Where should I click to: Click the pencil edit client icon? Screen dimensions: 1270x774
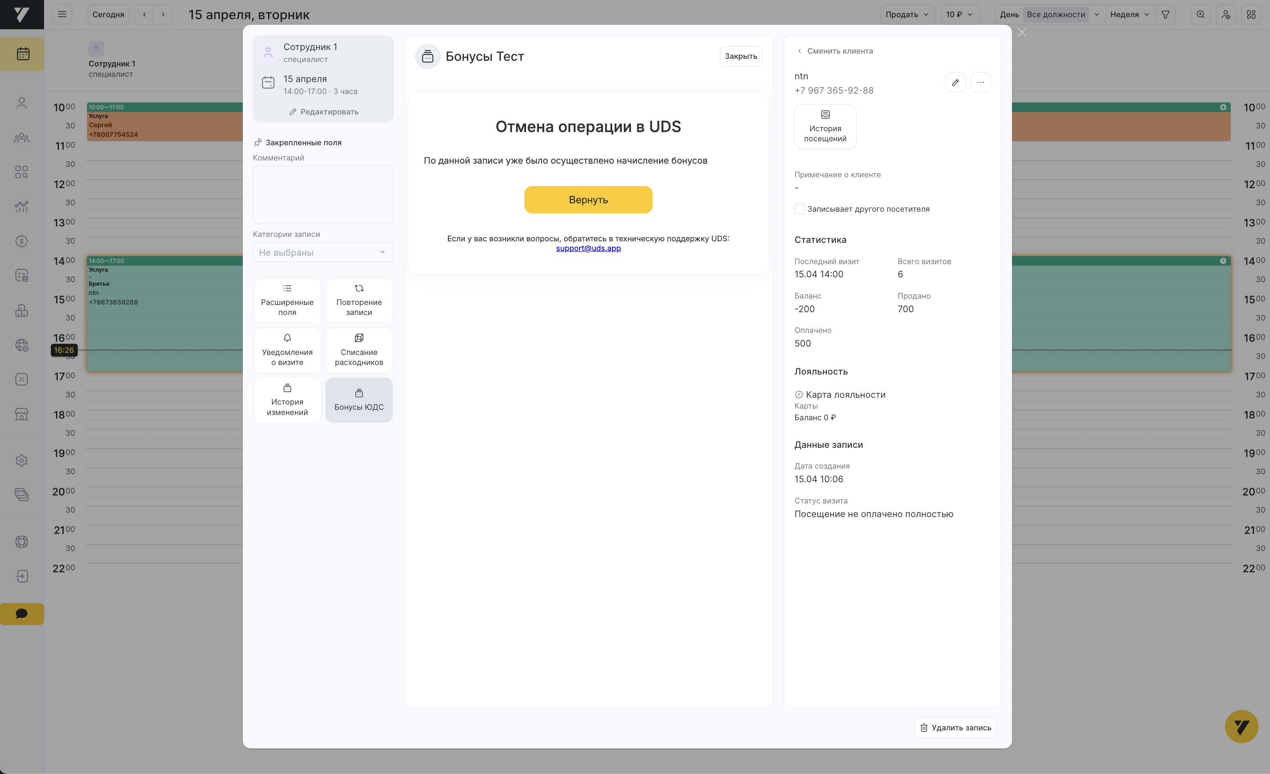pos(955,82)
